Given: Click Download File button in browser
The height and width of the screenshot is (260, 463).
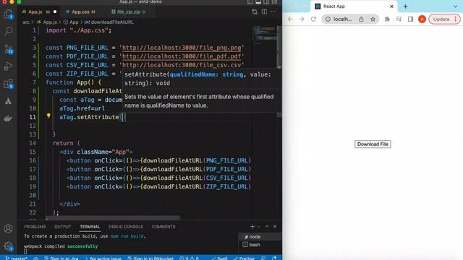Looking at the screenshot, I should click(x=373, y=144).
